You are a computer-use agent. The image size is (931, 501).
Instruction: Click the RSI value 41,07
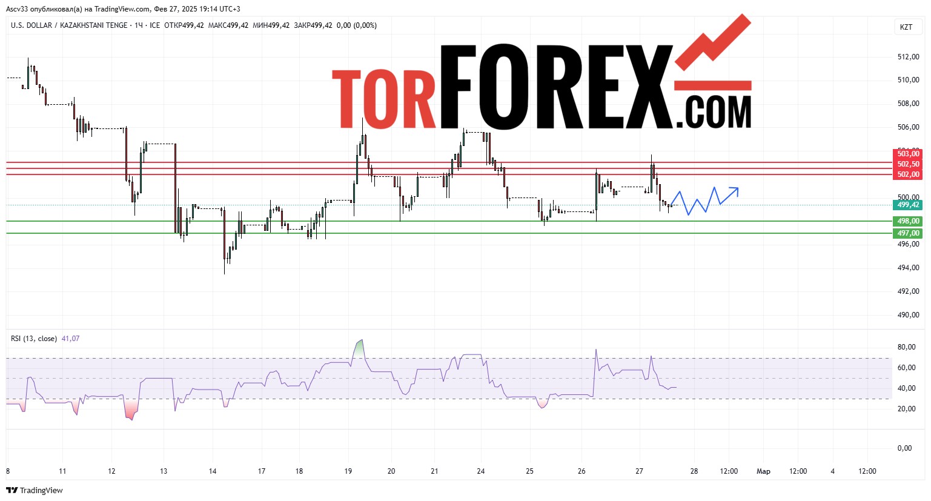coord(70,339)
